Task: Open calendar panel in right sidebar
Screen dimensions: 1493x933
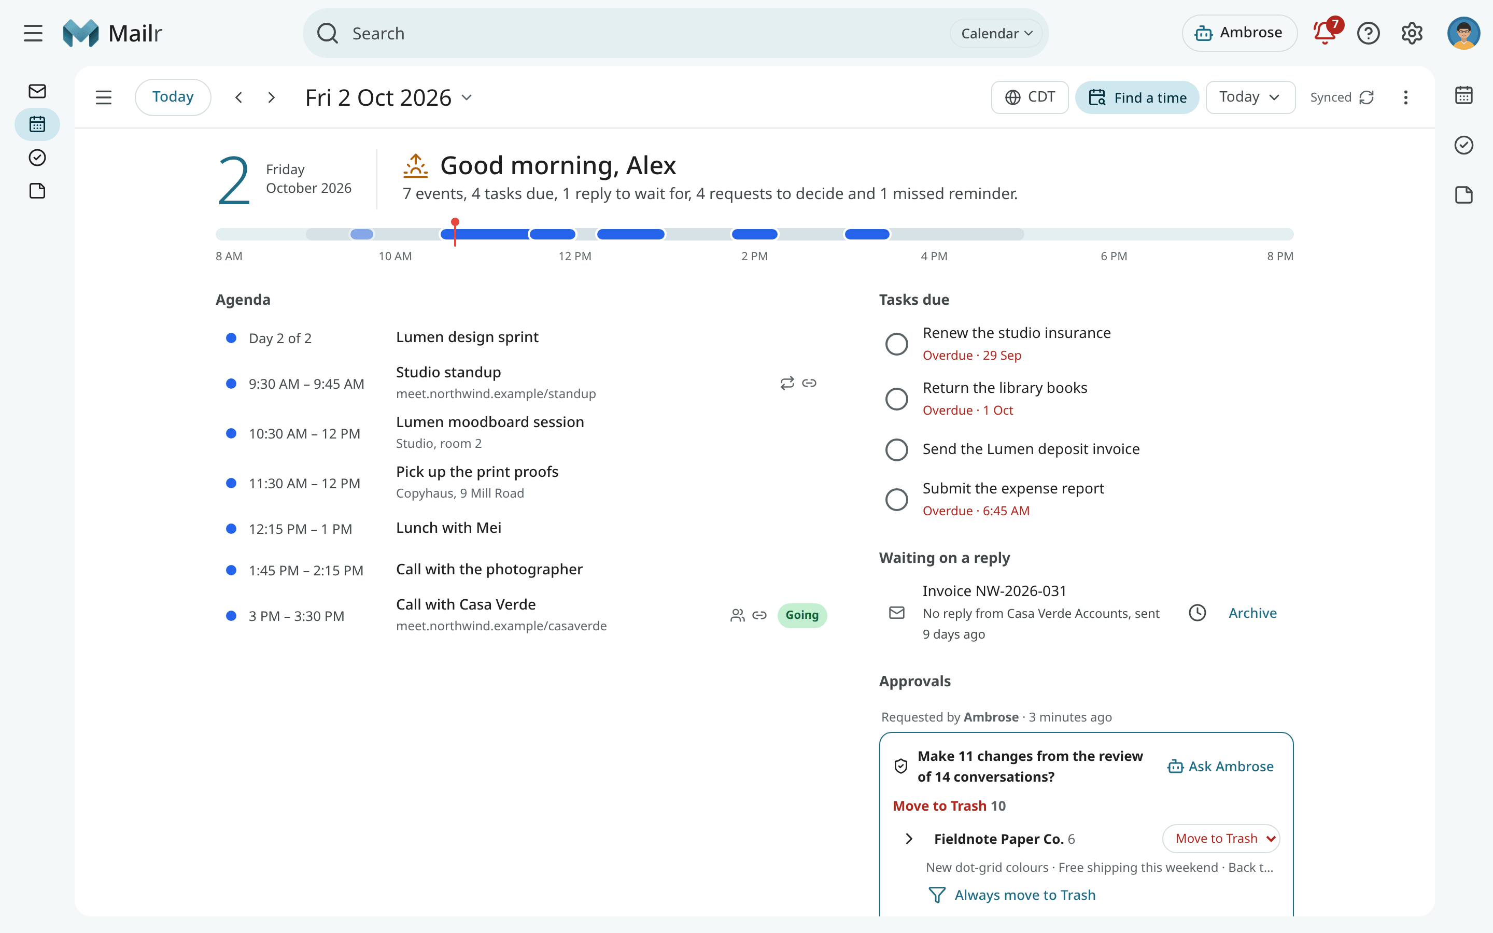Action: click(1463, 95)
